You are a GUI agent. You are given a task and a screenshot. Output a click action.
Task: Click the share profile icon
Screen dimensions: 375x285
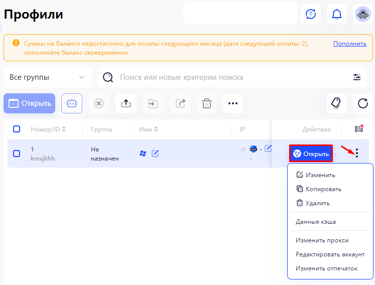(180, 103)
